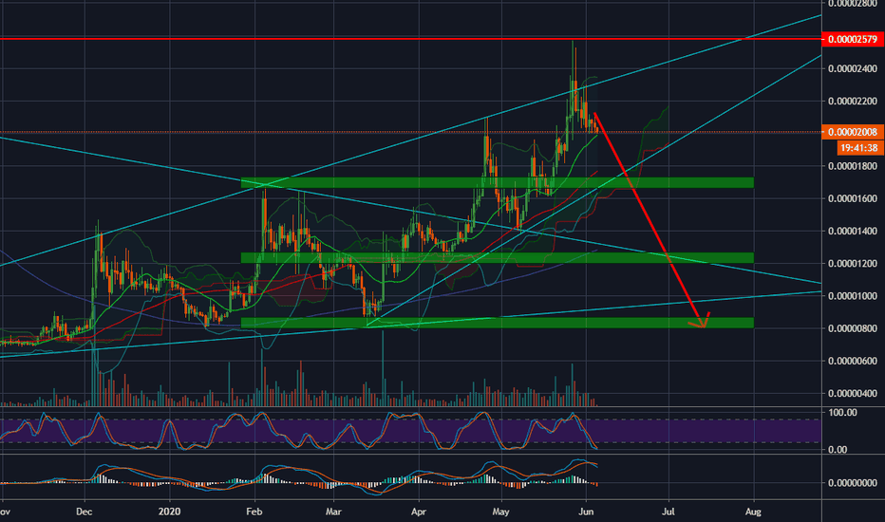
Task: Click the 100.00 stochastic scale value
Action: [842, 413]
